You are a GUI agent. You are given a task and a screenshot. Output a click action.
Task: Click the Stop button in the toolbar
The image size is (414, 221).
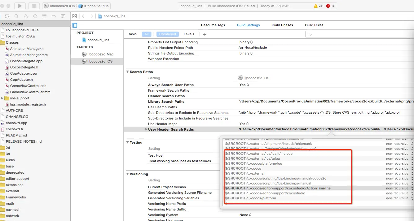click(x=34, y=6)
